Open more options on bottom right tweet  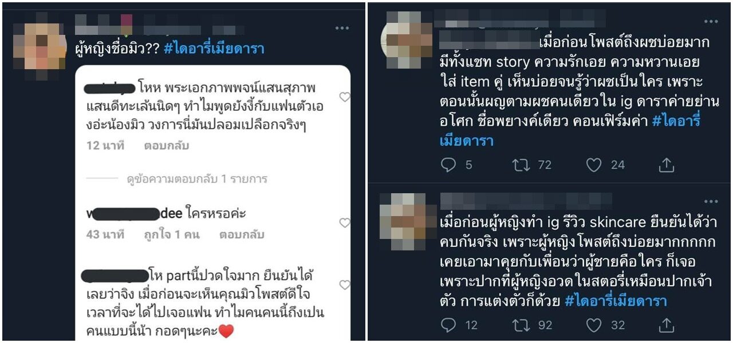(x=711, y=201)
